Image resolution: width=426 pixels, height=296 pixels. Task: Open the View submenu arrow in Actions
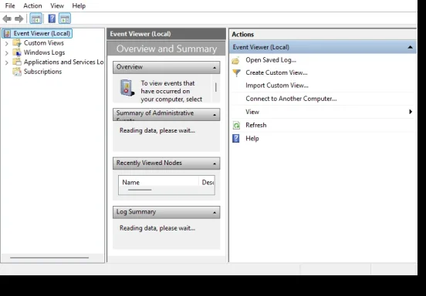point(411,112)
